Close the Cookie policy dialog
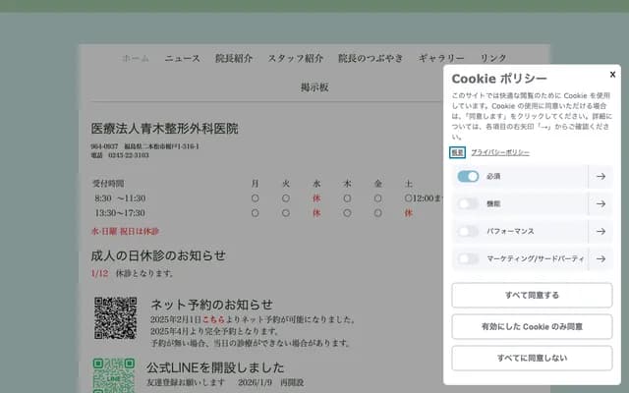The image size is (629, 393). pyautogui.click(x=612, y=74)
